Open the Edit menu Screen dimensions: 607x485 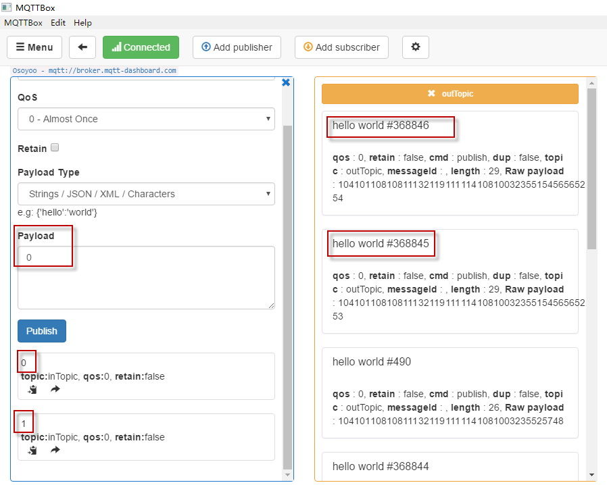[58, 22]
